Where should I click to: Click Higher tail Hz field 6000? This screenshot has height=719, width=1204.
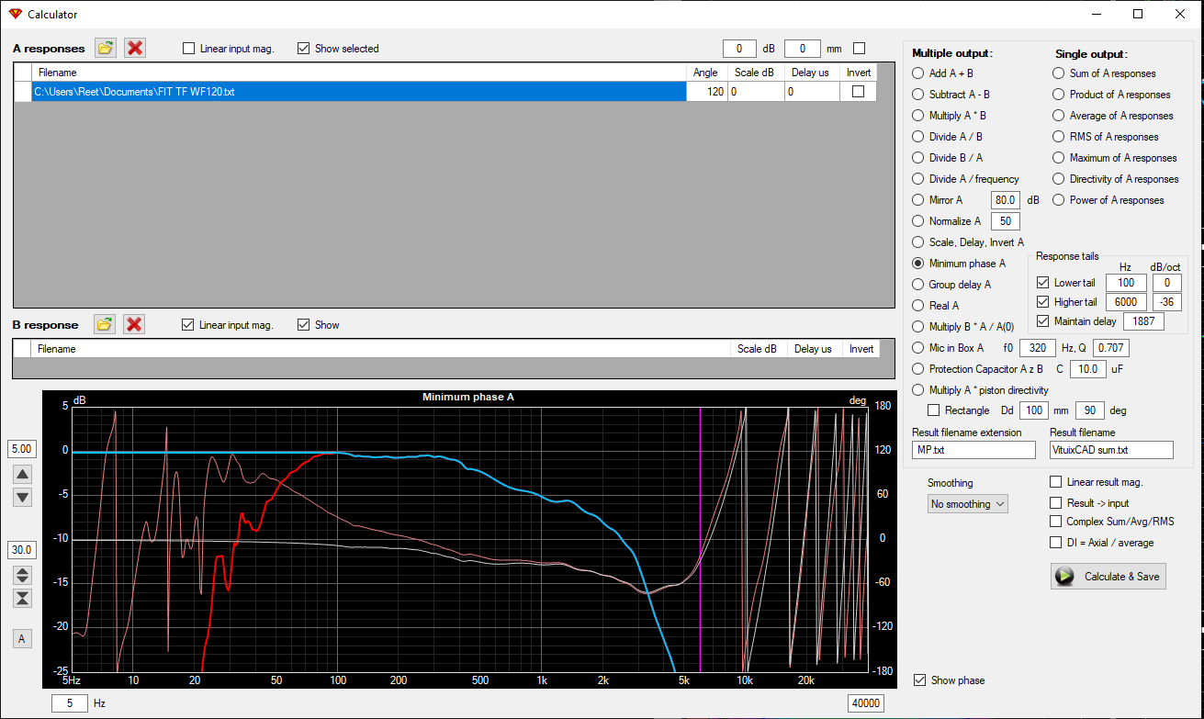[x=1126, y=302]
